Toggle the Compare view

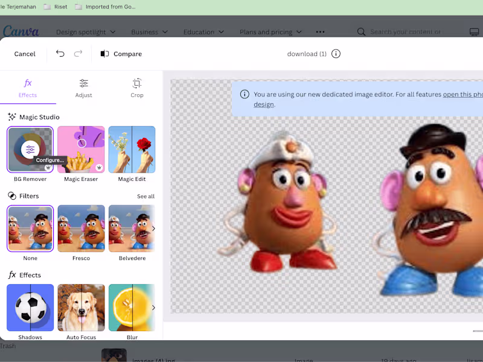(x=121, y=54)
